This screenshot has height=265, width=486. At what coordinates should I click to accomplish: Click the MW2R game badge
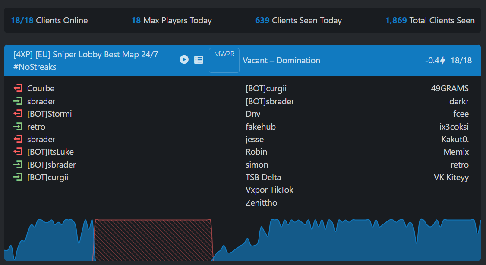click(224, 60)
